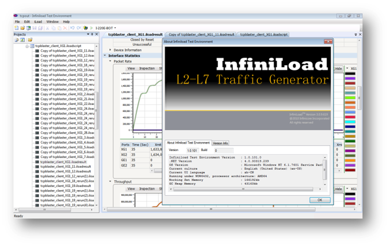Image resolution: width=390 pixels, height=246 pixels.
Task: Select About Infiniload Test Environment dialog tab
Action: coord(188,143)
